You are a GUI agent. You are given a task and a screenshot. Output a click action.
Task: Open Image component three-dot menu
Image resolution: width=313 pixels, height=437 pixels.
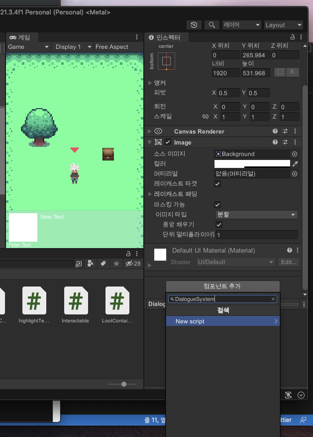click(295, 142)
